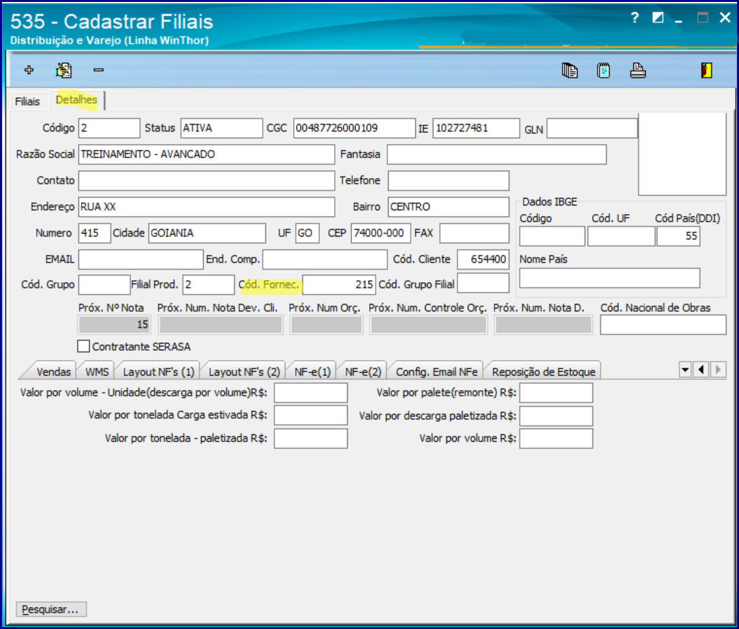Open the help question mark icon
This screenshot has width=739, height=629.
[x=635, y=18]
